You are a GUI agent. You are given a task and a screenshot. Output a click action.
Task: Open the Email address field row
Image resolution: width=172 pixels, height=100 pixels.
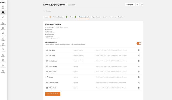click(93, 61)
